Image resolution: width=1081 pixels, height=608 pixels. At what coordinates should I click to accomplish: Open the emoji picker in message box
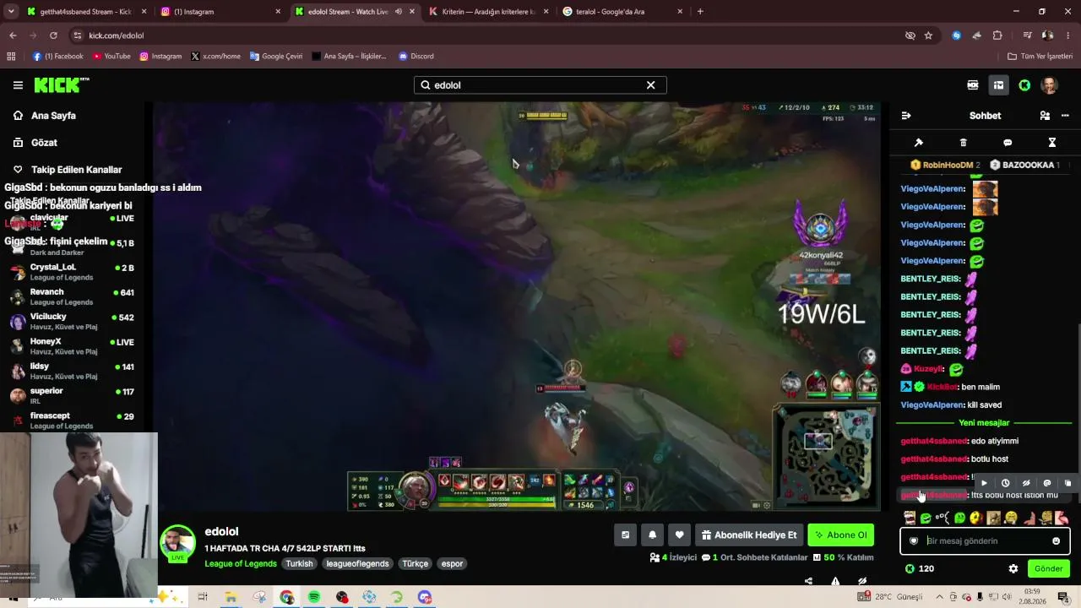tap(1056, 541)
